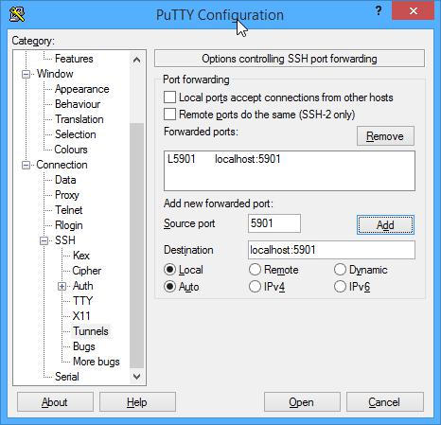The image size is (441, 425).
Task: Go to Proxy settings
Action: pyautogui.click(x=67, y=195)
